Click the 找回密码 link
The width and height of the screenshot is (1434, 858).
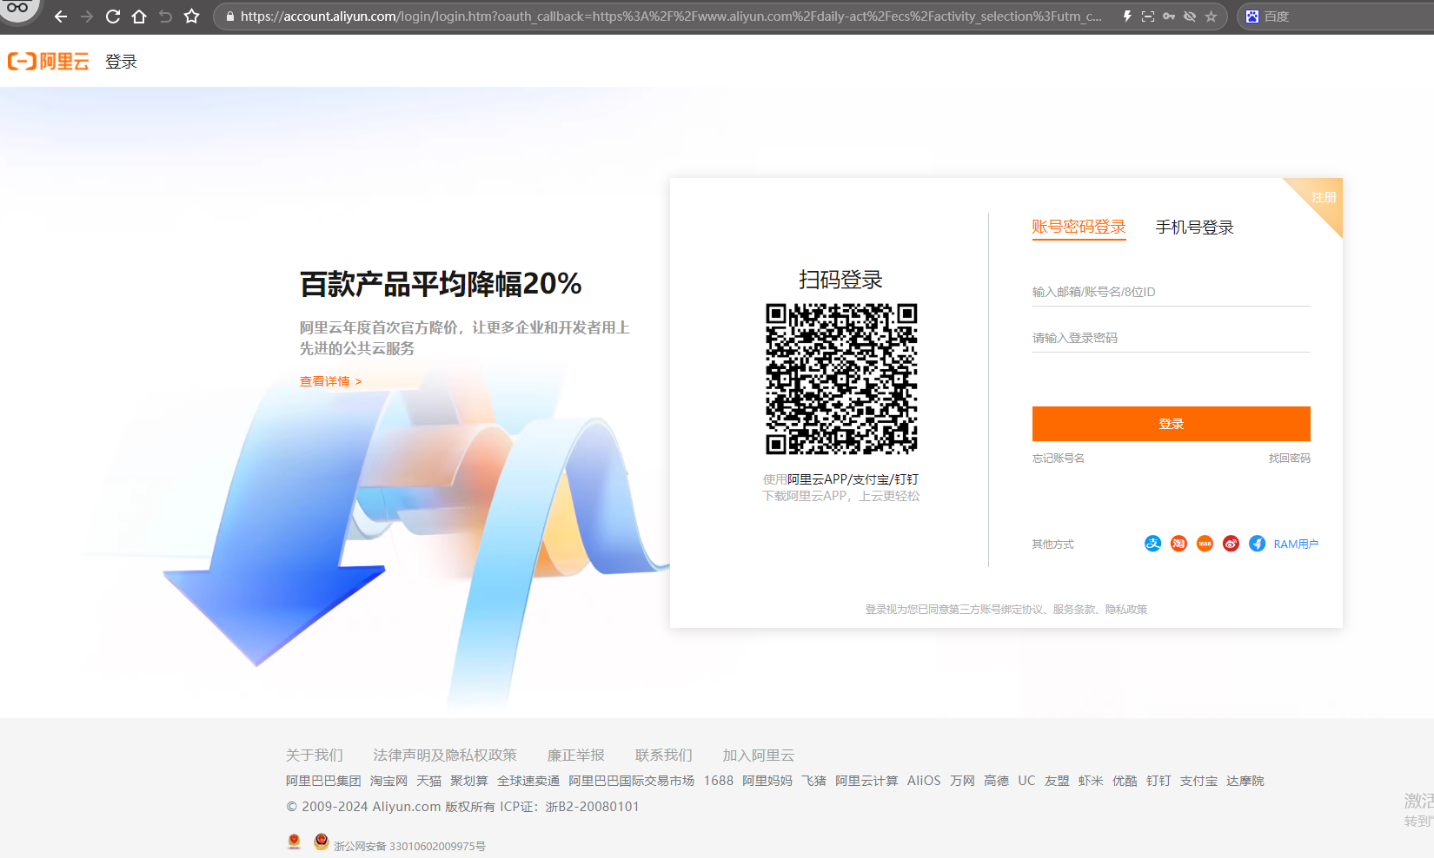(x=1289, y=459)
